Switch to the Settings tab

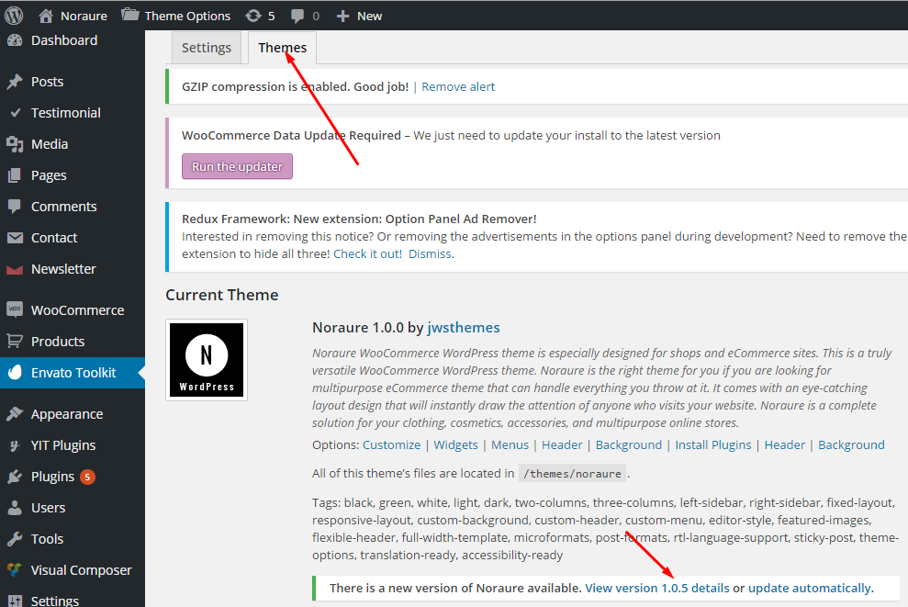207,48
